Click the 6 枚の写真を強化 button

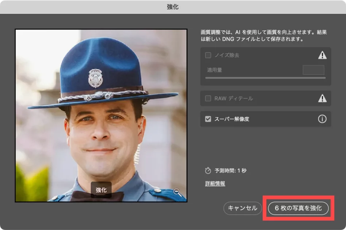298,208
